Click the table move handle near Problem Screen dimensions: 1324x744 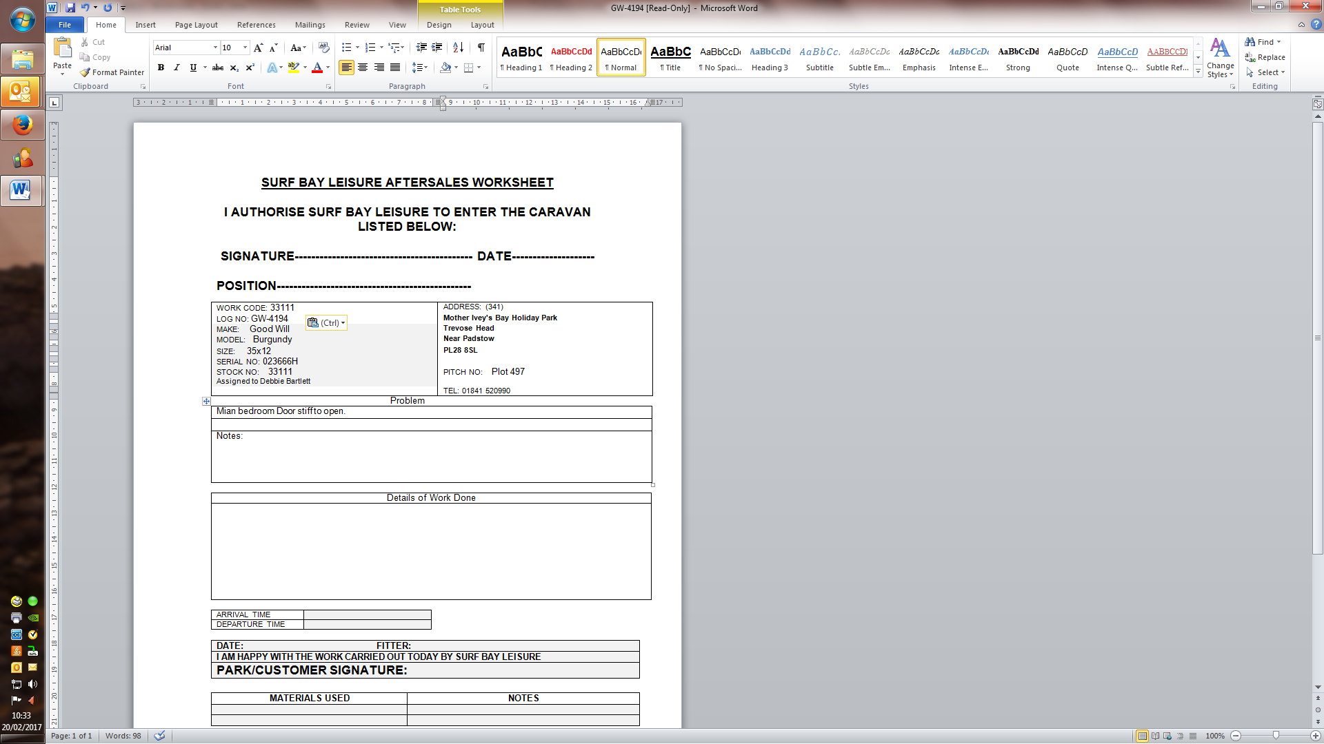pyautogui.click(x=206, y=401)
